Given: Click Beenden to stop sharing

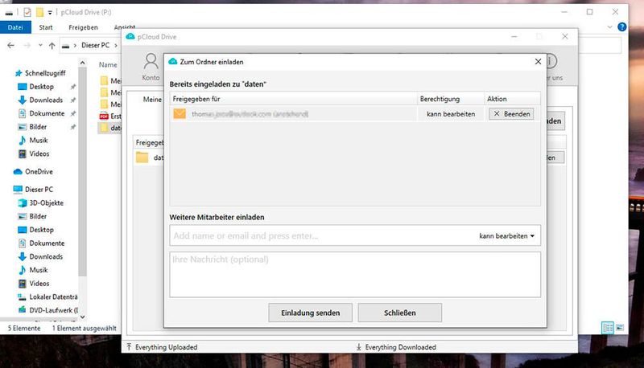Looking at the screenshot, I should (x=511, y=114).
